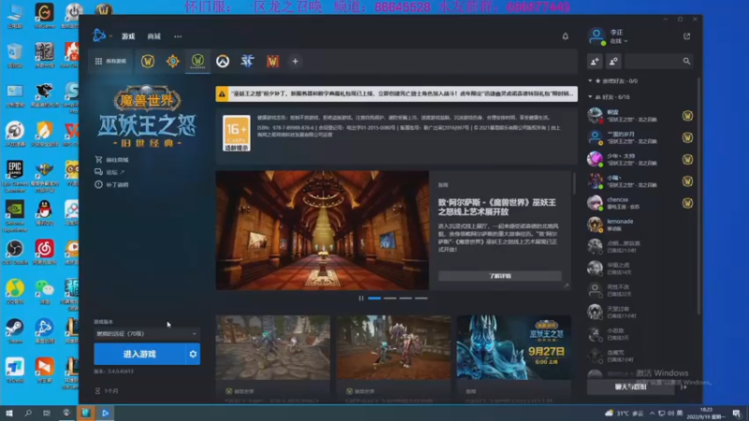Show hidden system tray icons
This screenshot has height=421, width=749.
click(652, 413)
